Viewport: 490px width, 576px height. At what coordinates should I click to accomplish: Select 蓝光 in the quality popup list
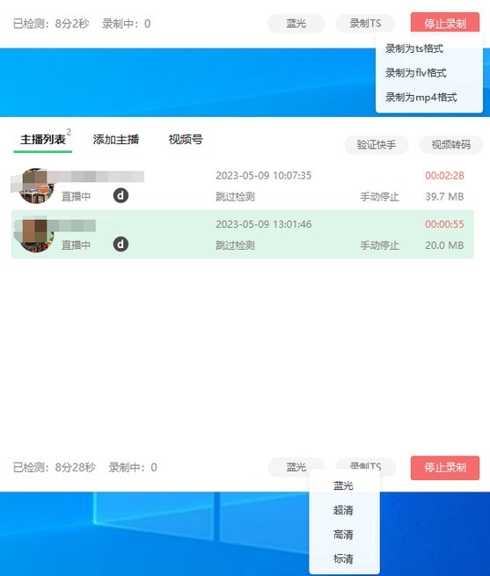(343, 485)
